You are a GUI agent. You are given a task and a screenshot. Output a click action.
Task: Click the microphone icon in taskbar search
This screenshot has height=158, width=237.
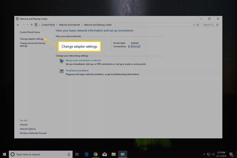tap(69, 154)
